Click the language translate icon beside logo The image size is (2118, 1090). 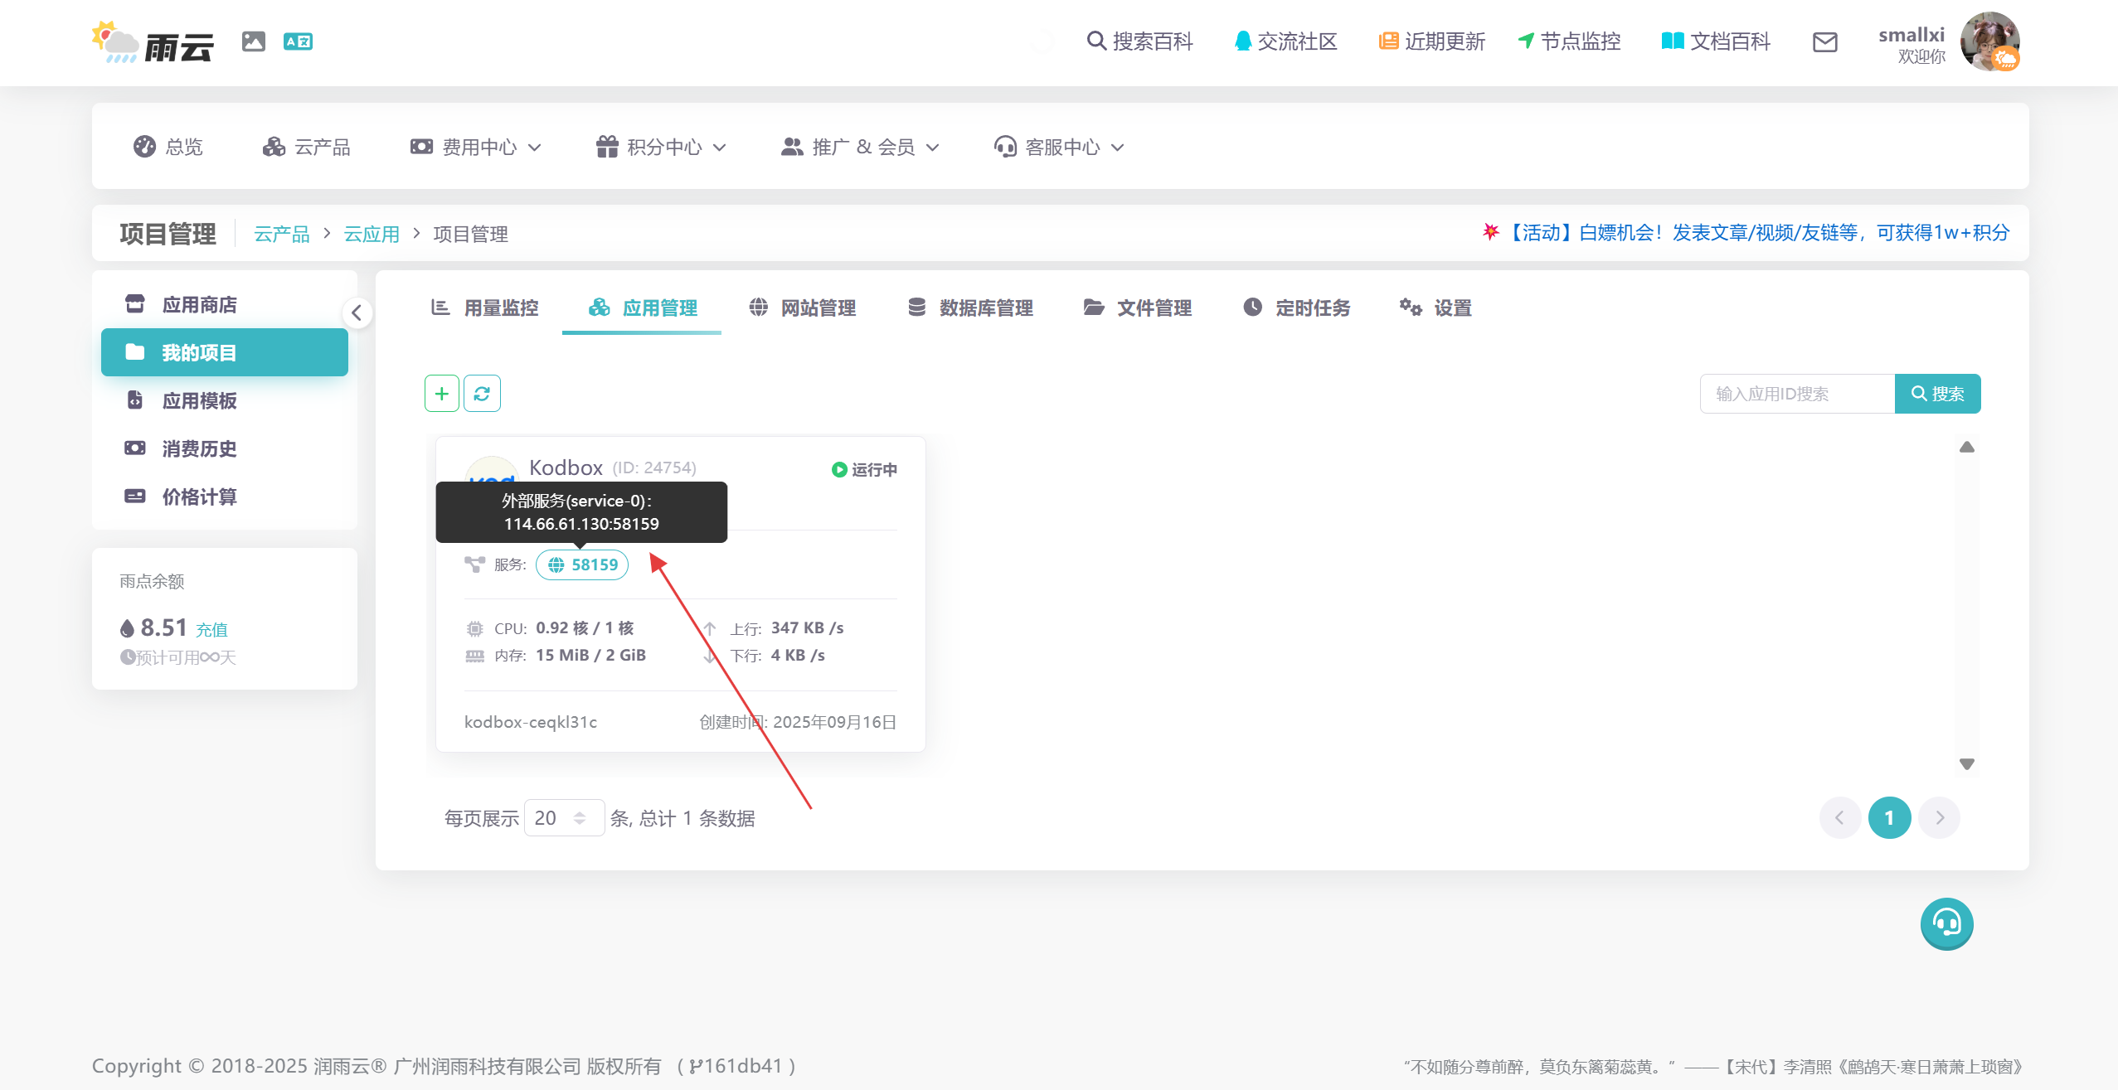pyautogui.click(x=298, y=41)
